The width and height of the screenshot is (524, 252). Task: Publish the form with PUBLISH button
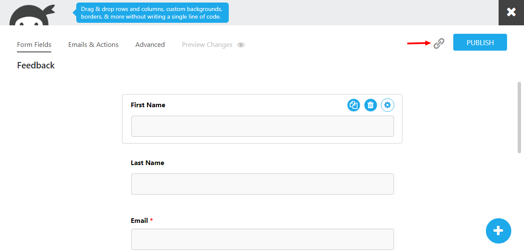[x=480, y=42]
